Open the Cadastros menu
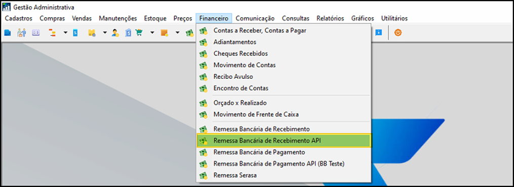514x187 pixels. point(19,18)
